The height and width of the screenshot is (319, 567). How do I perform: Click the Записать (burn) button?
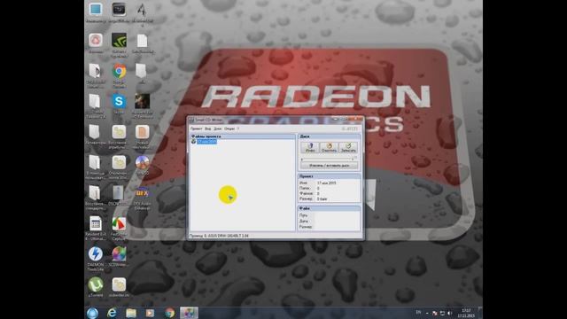point(348,147)
